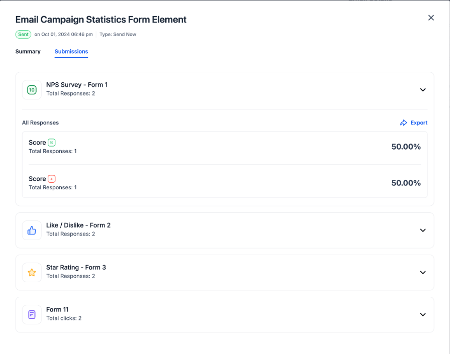Click the purple Form 11 document icon

point(32,315)
